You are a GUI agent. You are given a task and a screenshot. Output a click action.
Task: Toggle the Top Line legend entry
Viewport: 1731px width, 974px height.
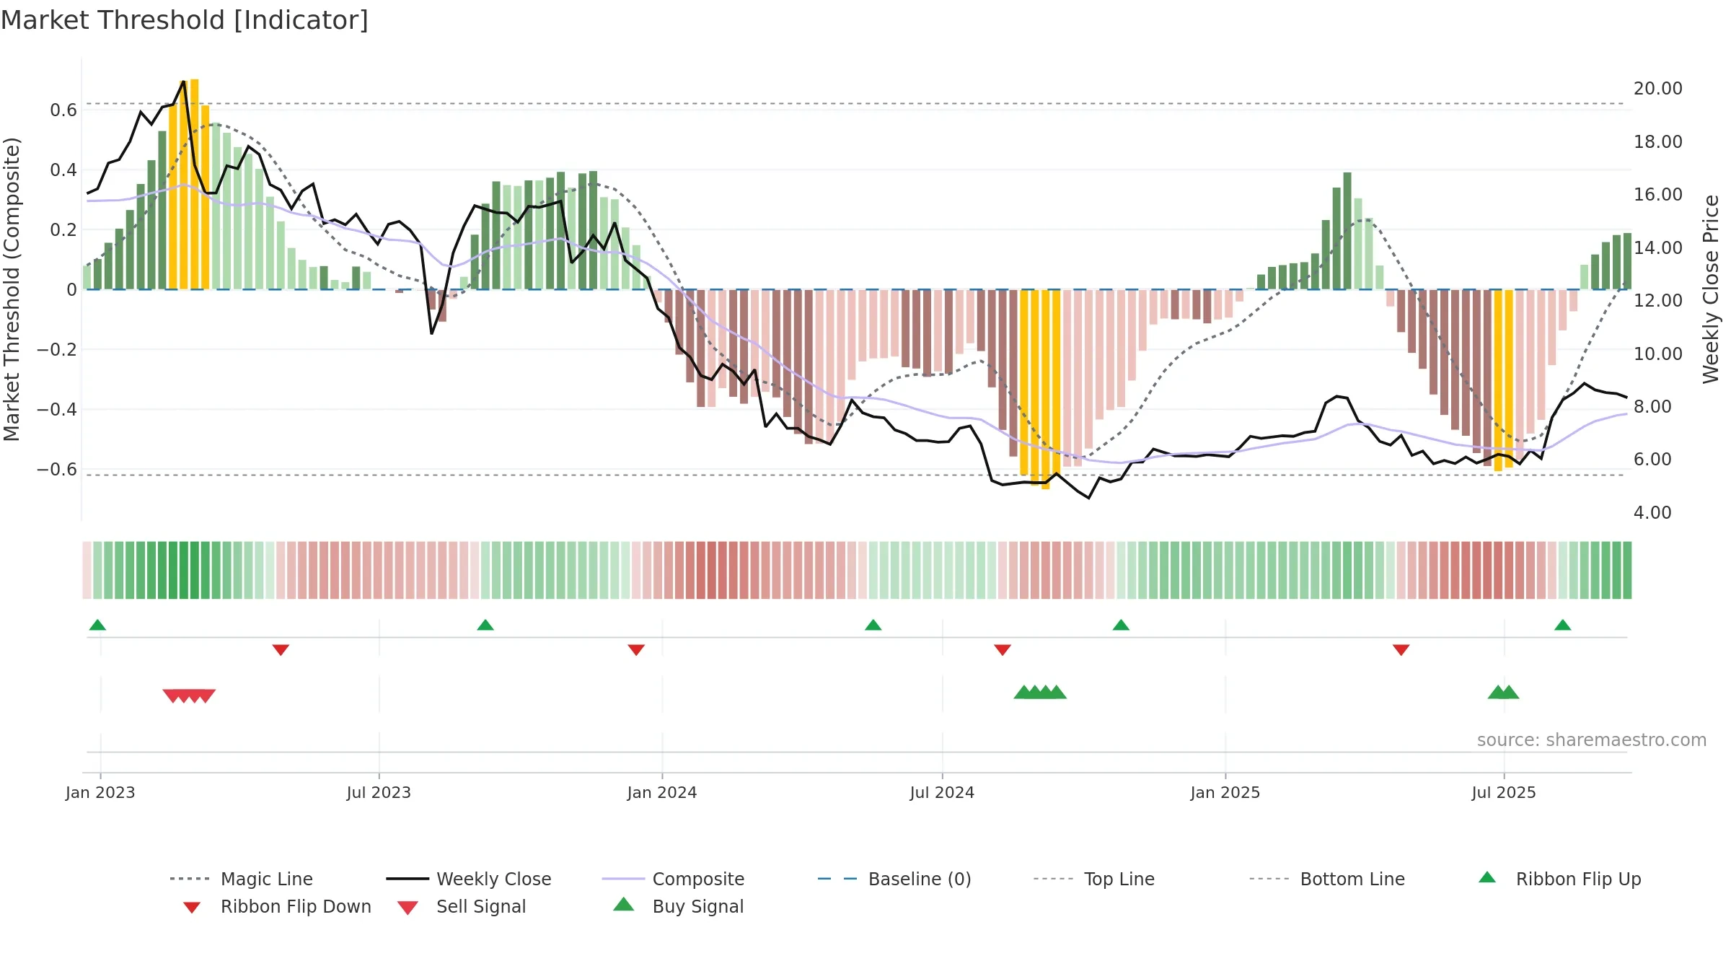(x=1093, y=879)
